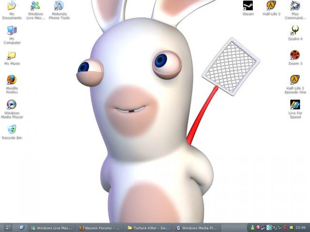Viewport: 310px width, 232px height.
Task: Select Live For Speed desktop shortcut
Action: tap(295, 109)
